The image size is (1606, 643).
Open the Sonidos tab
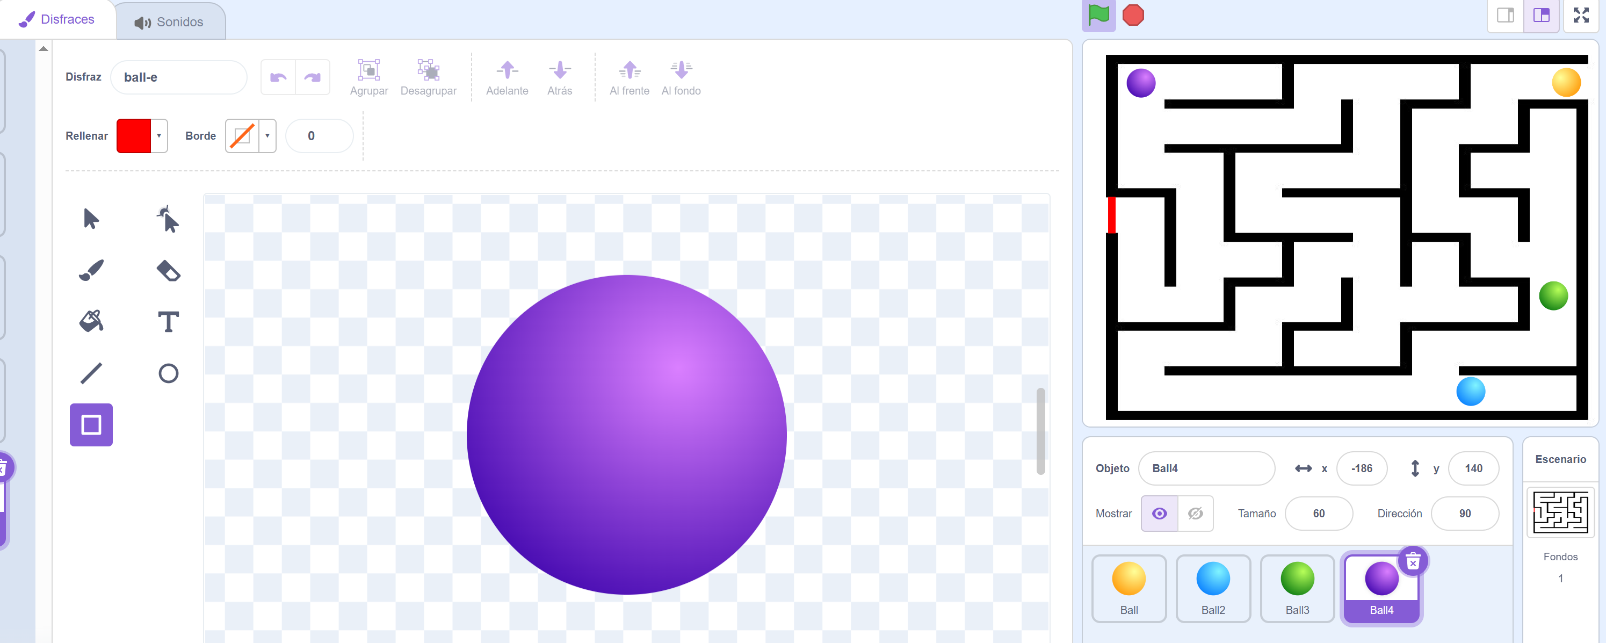point(170,22)
